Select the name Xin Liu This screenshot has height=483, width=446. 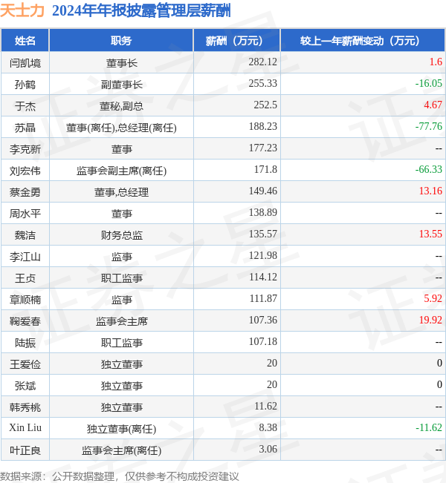tap(25, 427)
